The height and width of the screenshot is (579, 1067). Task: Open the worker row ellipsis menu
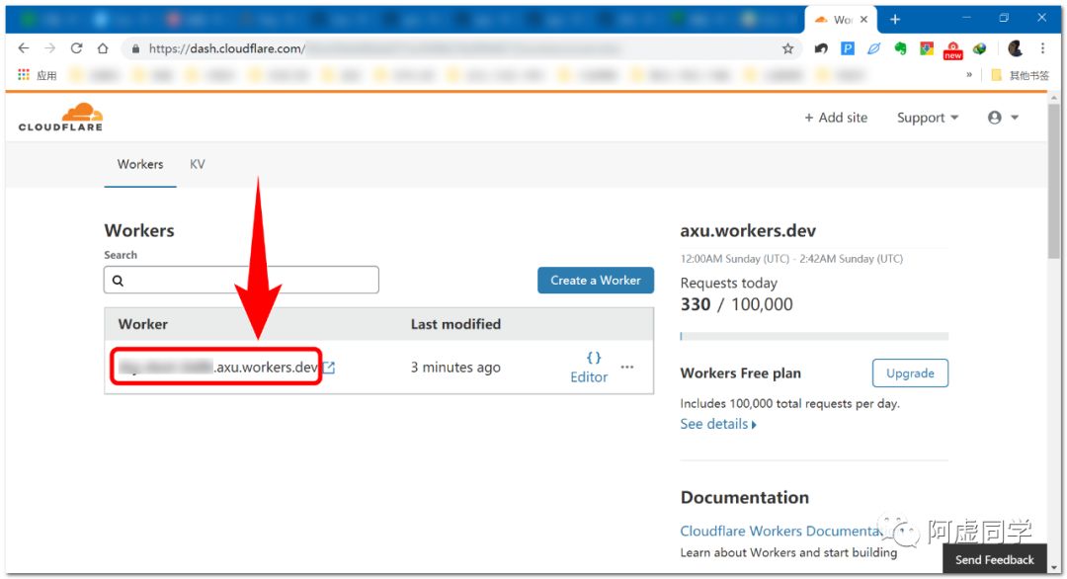click(x=627, y=368)
